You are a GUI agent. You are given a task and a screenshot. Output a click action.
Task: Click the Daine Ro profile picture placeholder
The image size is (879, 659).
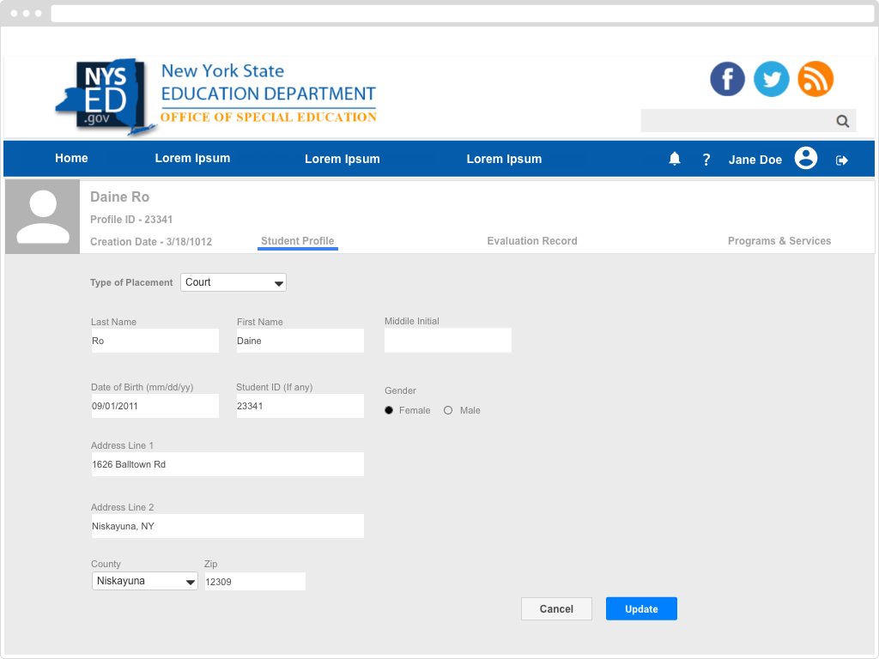point(43,217)
